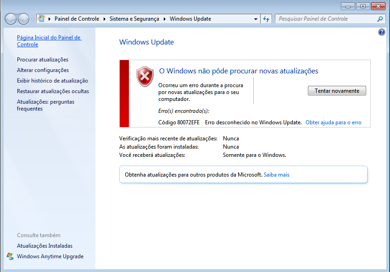Viewport: 390px width, 272px height.
Task: Open recent pages dropdown next to Forward arrow
Action: pos(33,19)
